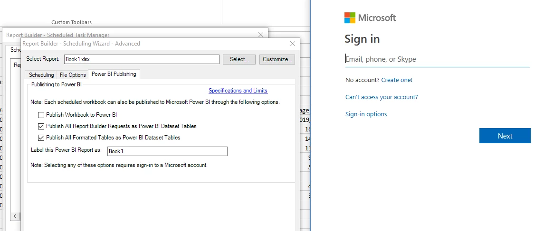Uncheck Publish All Report Builder Requests option
This screenshot has height=231, width=554.
pos(41,126)
